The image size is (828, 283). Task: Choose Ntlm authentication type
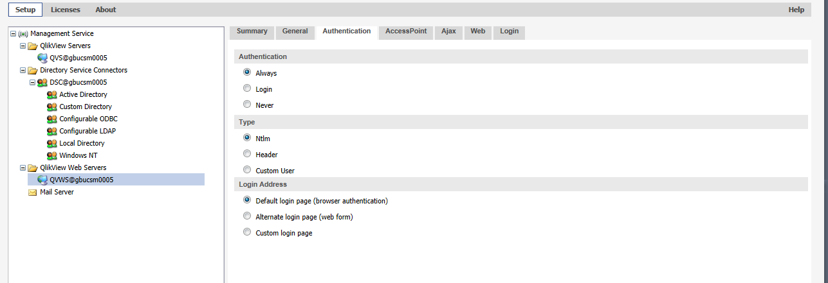pyautogui.click(x=247, y=137)
